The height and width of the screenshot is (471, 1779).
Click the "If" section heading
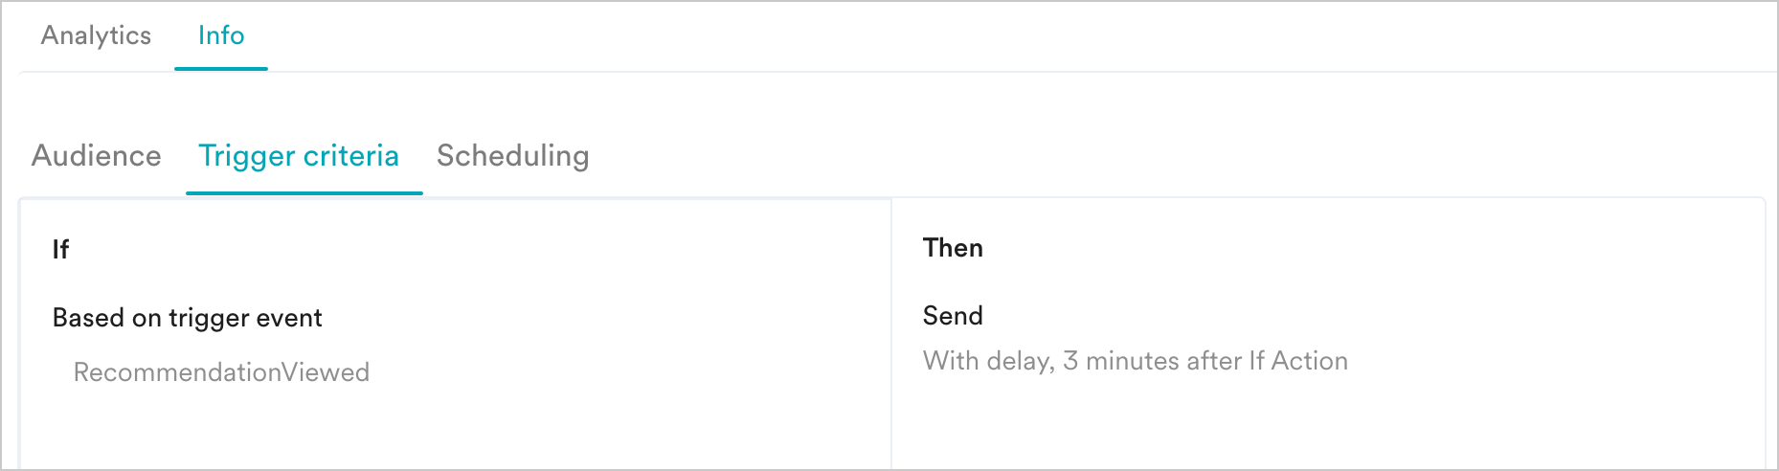click(60, 250)
